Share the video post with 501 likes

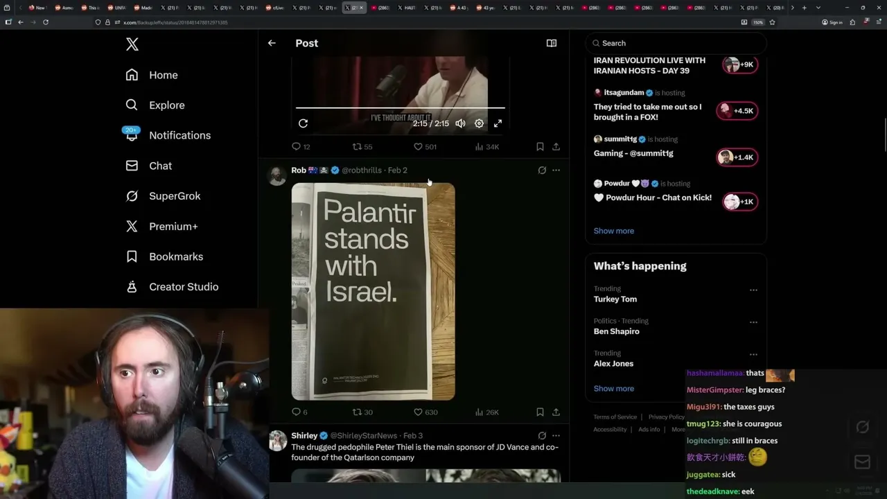click(556, 147)
